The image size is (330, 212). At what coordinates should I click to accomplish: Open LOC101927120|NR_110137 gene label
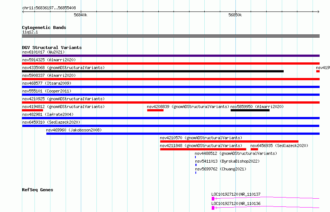coord(236,194)
